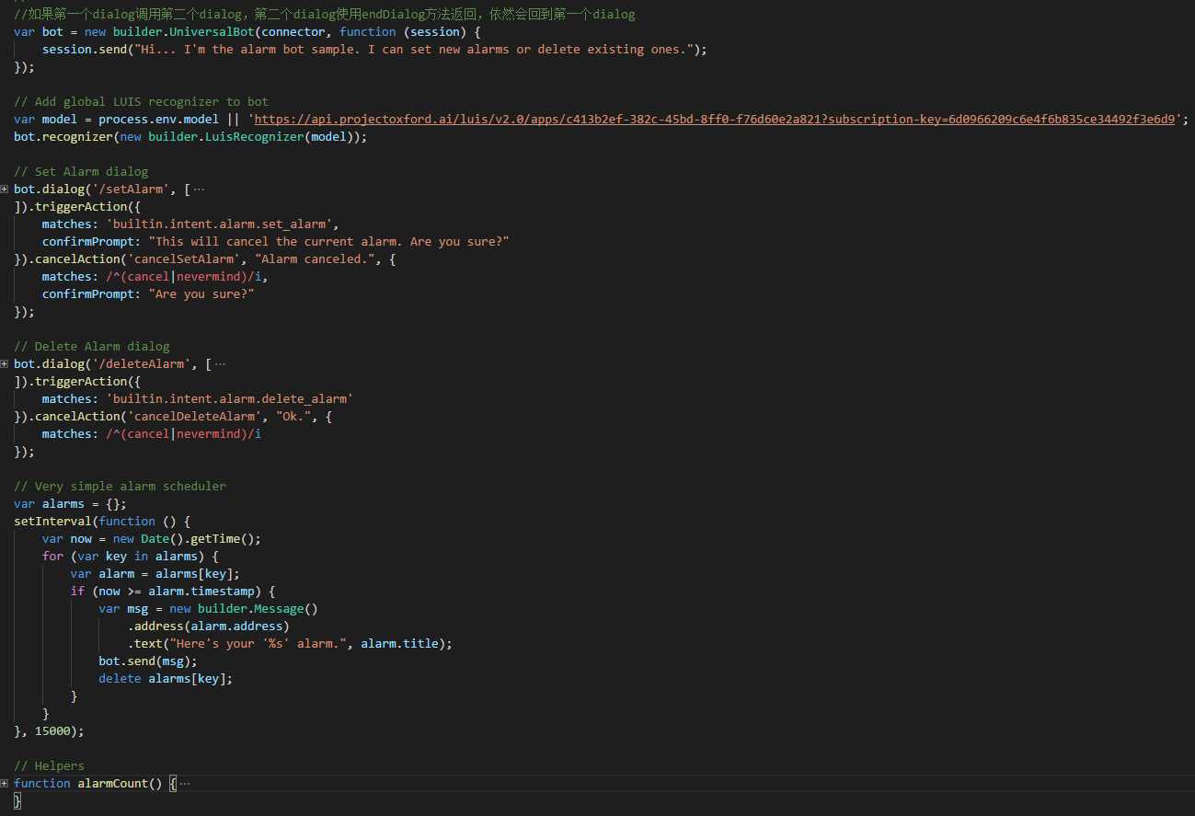Click on process.env.model expression
Screen dimensions: 1195x816
pos(158,120)
